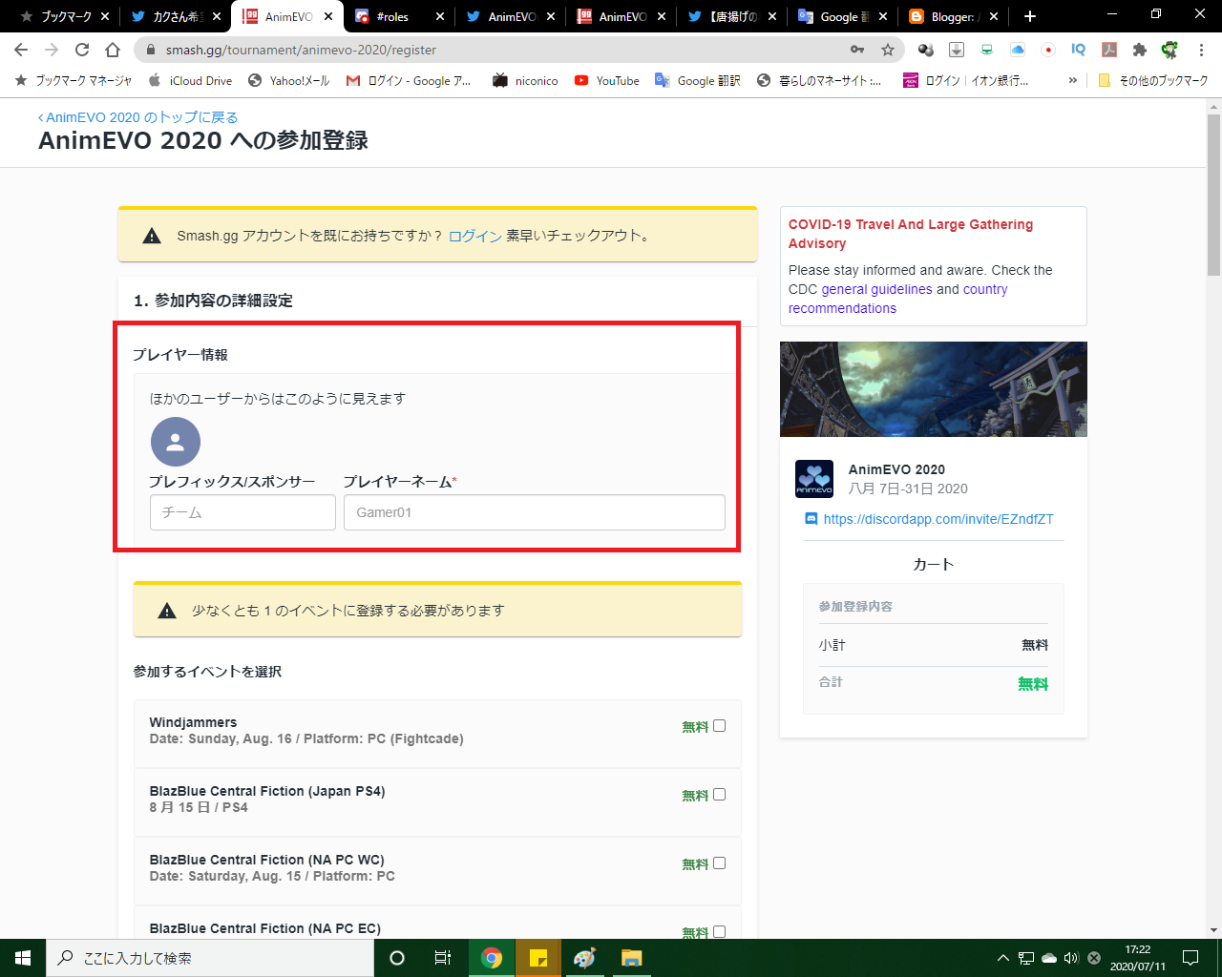Viewport: 1222px width, 977px height.
Task: Click the AnimEVO tournament logo
Action: pyautogui.click(x=814, y=479)
